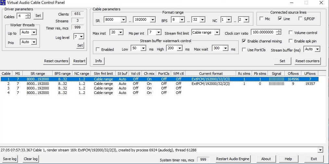Open the worker threads Up to dropdown
This screenshot has width=329, height=164.
click(x=34, y=32)
